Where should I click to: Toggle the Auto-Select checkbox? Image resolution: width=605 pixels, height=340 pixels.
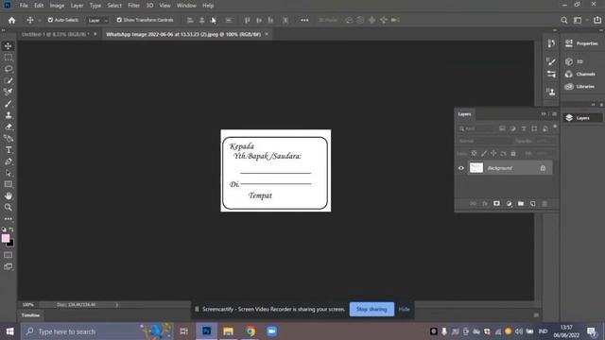click(x=50, y=20)
